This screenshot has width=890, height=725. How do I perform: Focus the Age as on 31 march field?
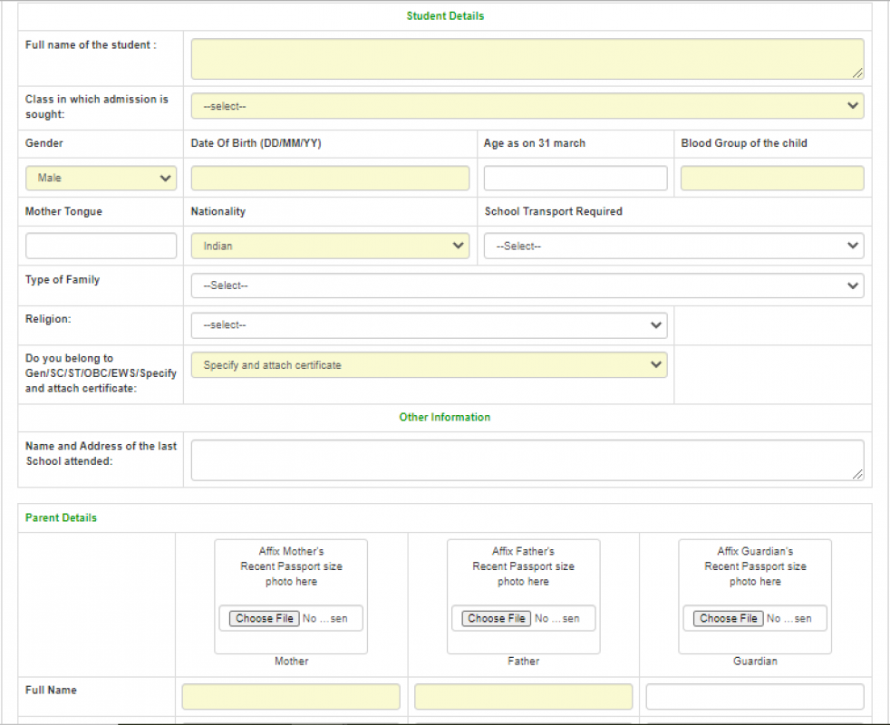pyautogui.click(x=575, y=179)
